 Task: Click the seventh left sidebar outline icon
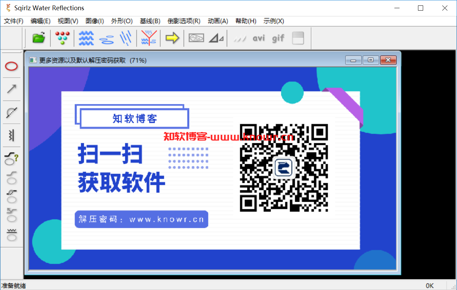(x=12, y=196)
